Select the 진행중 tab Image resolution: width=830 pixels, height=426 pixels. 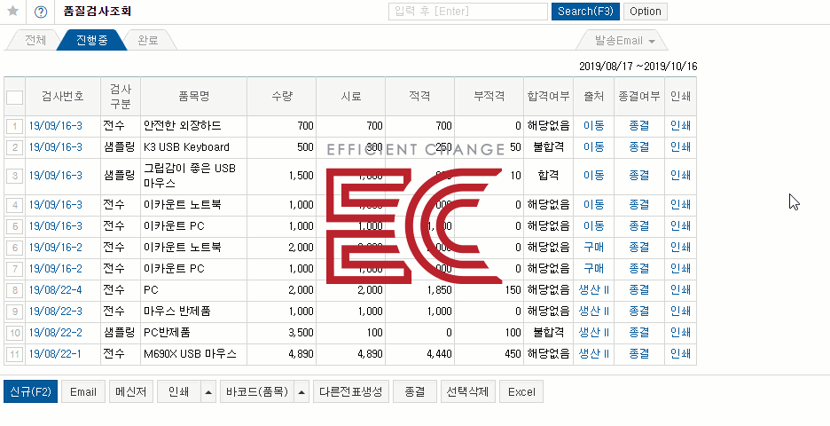[x=91, y=40]
